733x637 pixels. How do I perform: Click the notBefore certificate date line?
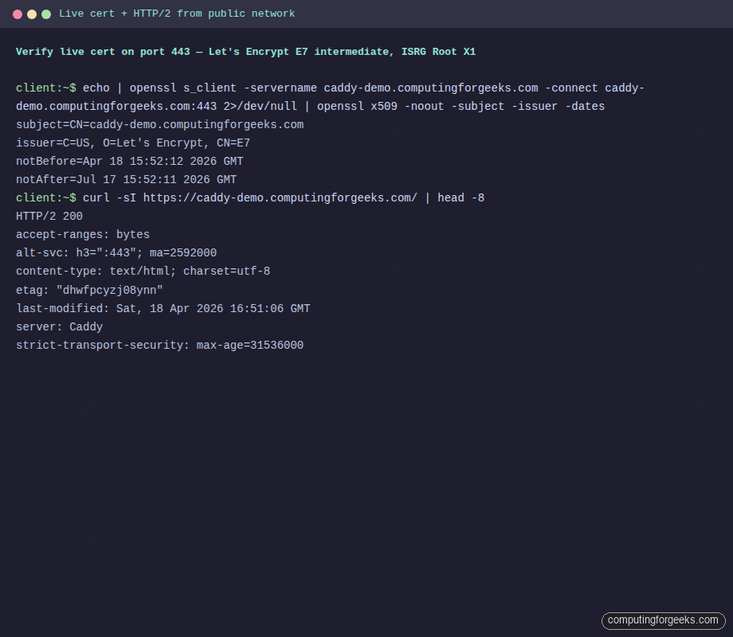(129, 161)
